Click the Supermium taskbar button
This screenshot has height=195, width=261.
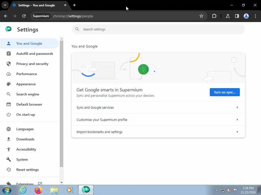pyautogui.click(x=86, y=190)
